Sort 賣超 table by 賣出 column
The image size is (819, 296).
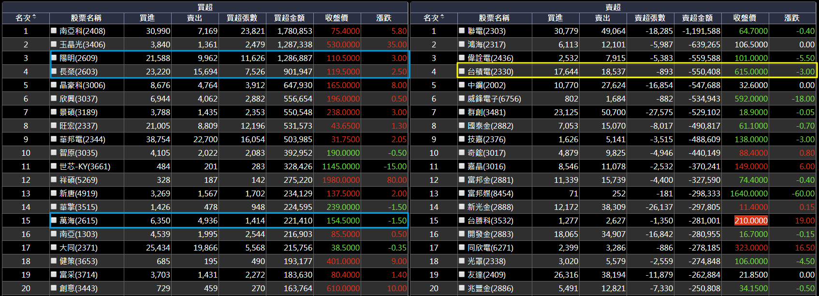pyautogui.click(x=603, y=18)
